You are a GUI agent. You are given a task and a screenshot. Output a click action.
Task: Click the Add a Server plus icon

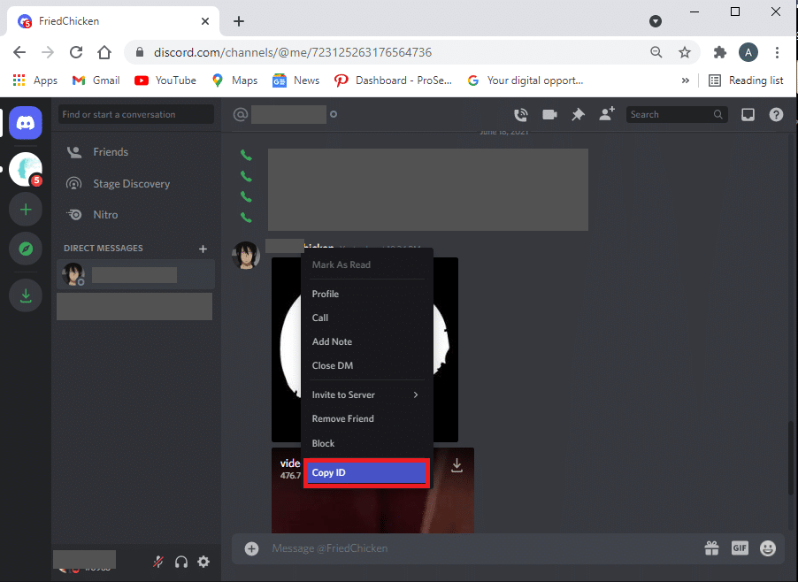point(25,209)
